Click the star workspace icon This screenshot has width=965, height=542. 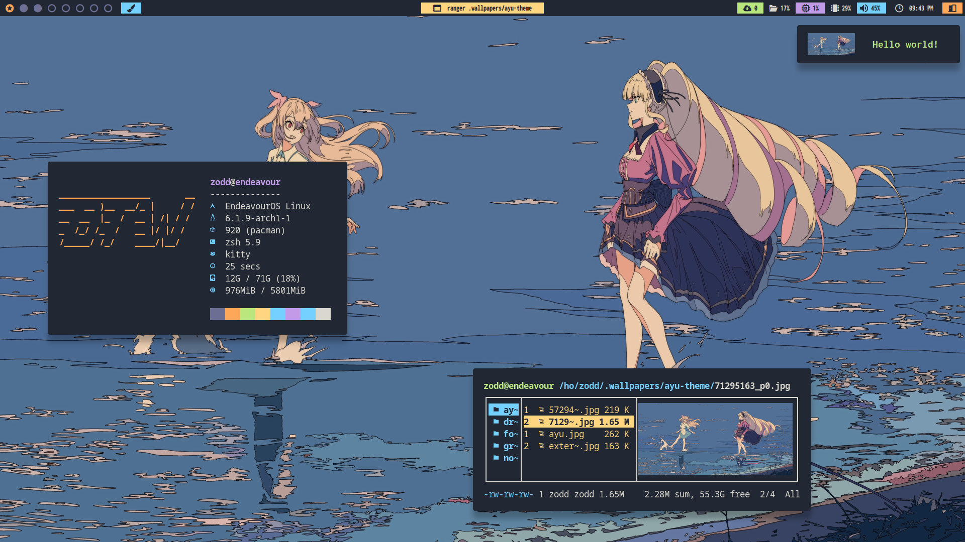click(10, 8)
